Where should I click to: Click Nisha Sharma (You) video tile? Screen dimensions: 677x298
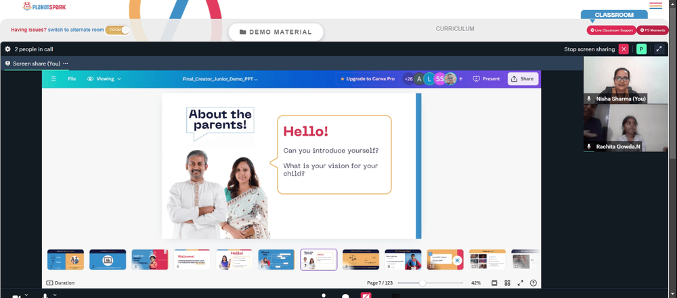click(626, 80)
